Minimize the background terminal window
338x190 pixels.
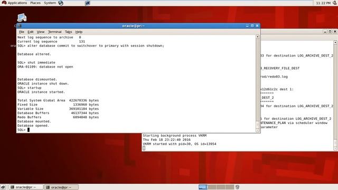point(325,32)
